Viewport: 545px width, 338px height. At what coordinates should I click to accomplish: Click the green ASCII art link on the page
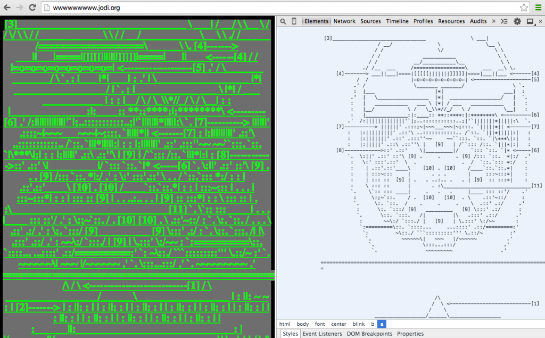(137, 160)
